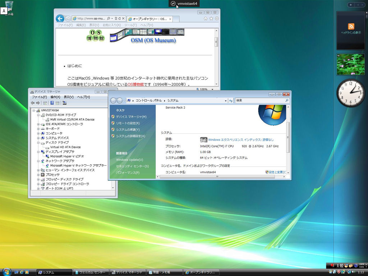Image resolution: width=368 pixels, height=276 pixels.
Task: Select Msft Virtual CD/ROM ATA Device
Action: [72, 119]
